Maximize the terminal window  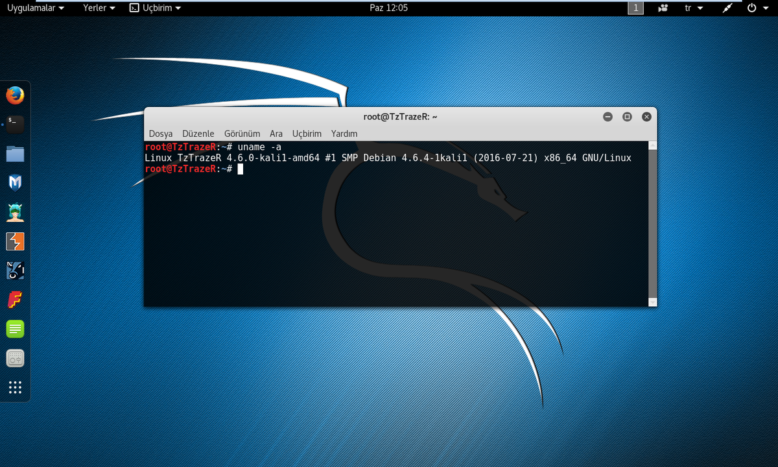627,117
